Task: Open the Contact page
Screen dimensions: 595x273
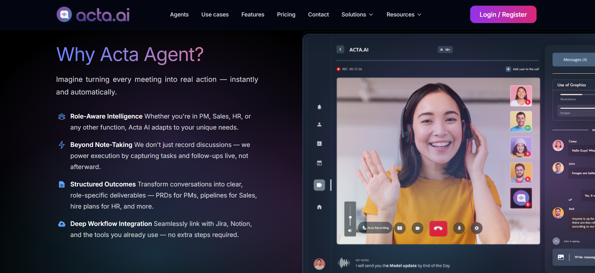Action: tap(318, 15)
